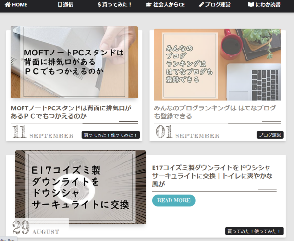Open the HOME menu item
294x241 pixels.
16,5
